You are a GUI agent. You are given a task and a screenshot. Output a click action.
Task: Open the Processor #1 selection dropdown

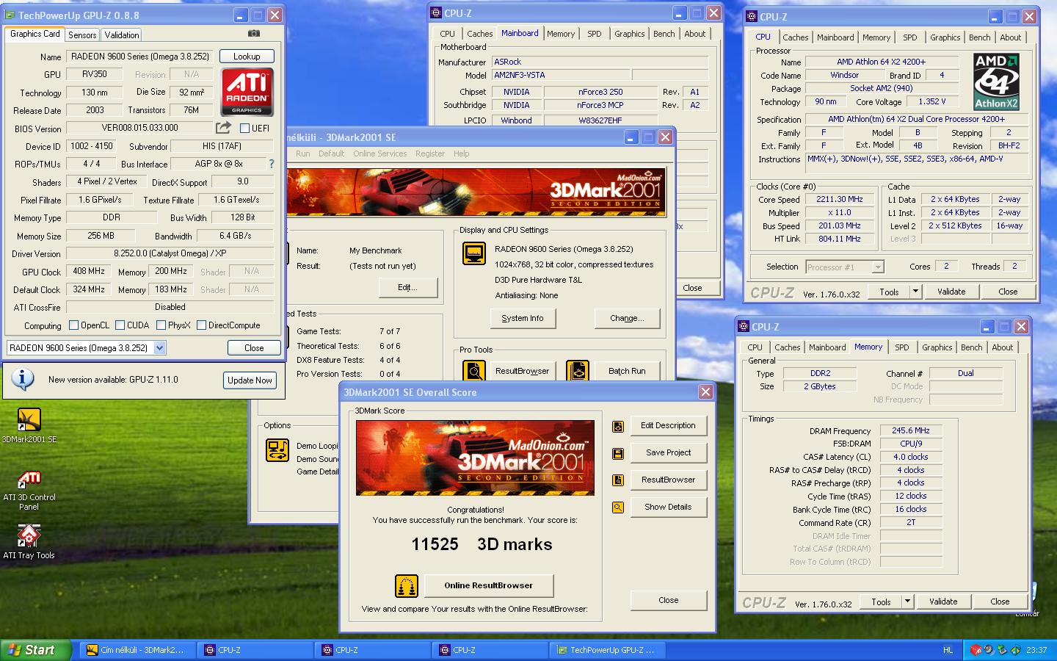point(877,267)
